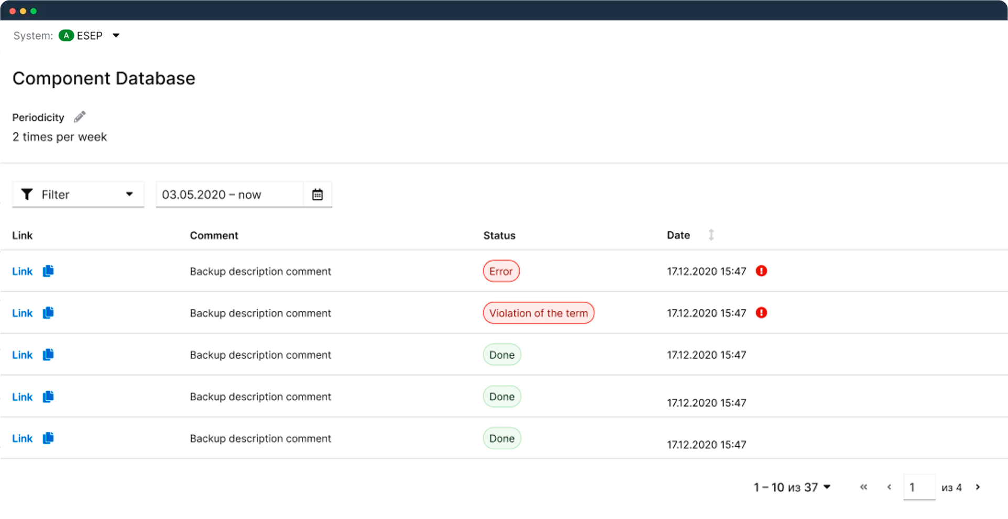Open the Periodicity edit pencil icon
This screenshot has width=1008, height=519.
(79, 116)
